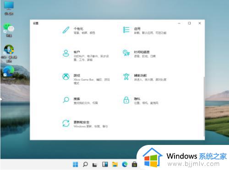This screenshot has height=170, width=229.
Task: Open 更新和安全 update and security settings
Action: pos(85,124)
